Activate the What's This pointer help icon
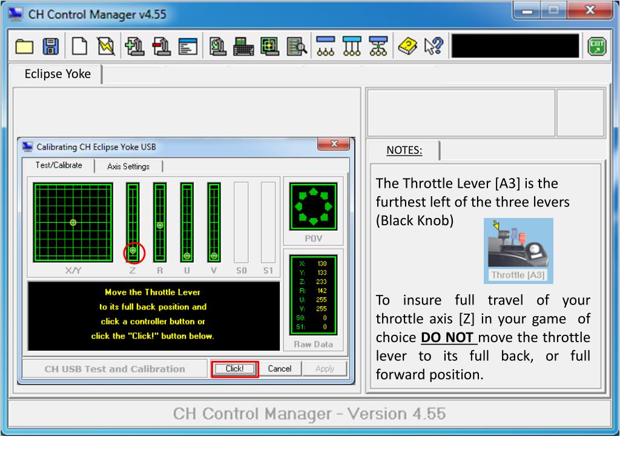Screen dimensions: 620x465 434,47
